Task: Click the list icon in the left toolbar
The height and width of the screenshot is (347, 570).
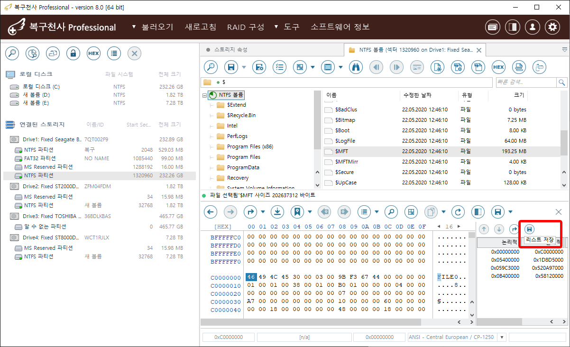Action: (x=114, y=53)
